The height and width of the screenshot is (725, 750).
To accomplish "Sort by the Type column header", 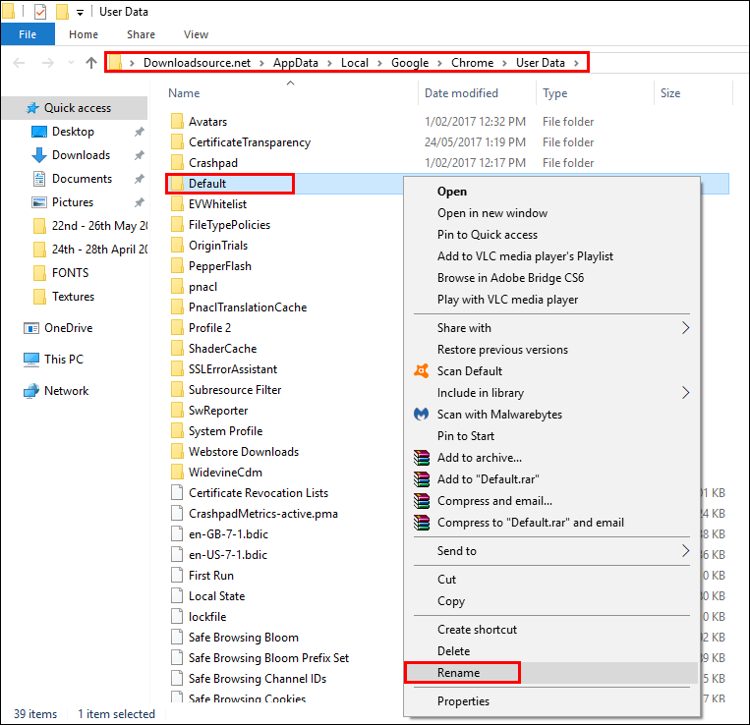I will [554, 93].
